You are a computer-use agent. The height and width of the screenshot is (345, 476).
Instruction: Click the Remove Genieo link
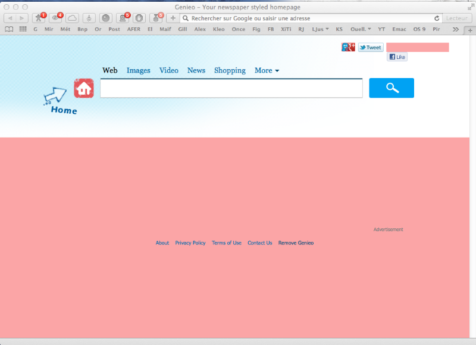coord(296,243)
